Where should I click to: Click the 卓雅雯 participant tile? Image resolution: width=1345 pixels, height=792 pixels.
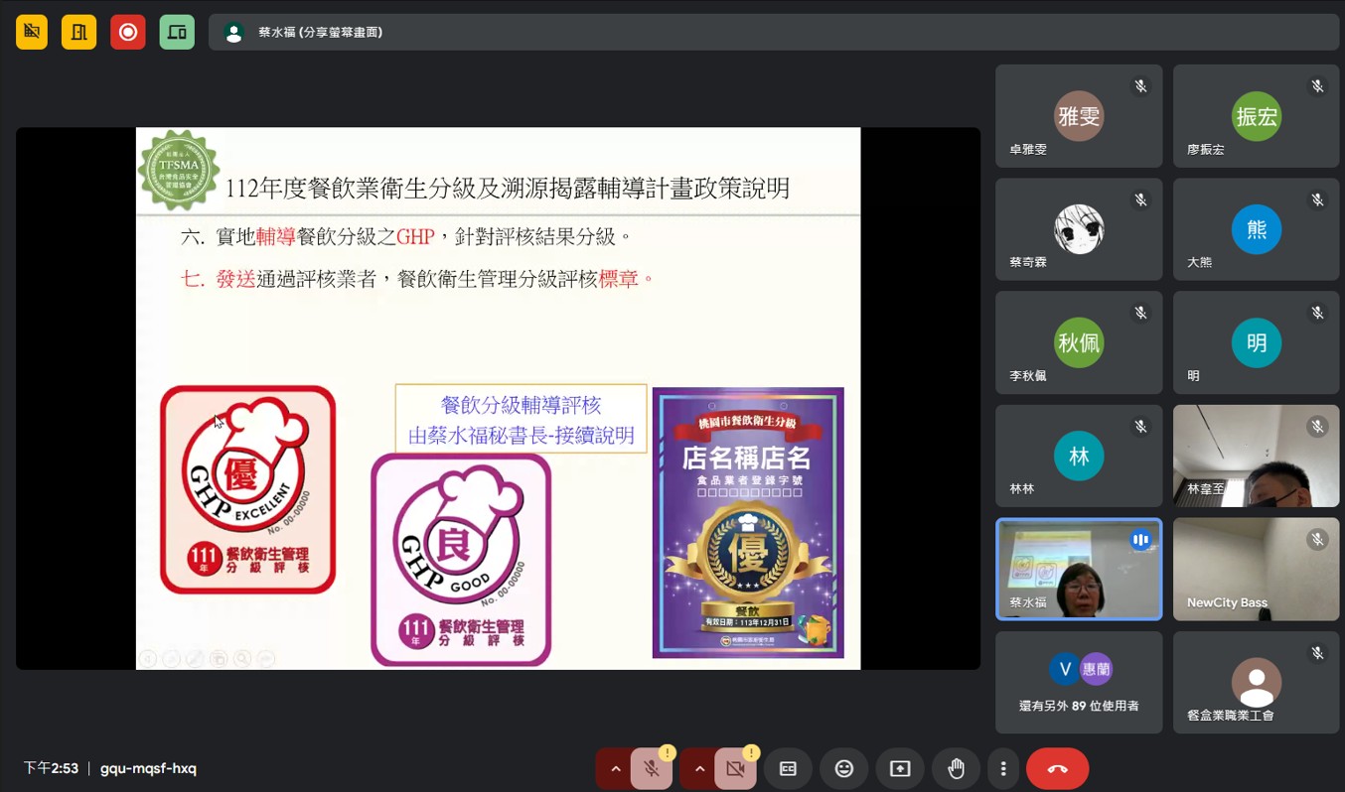point(1079,116)
